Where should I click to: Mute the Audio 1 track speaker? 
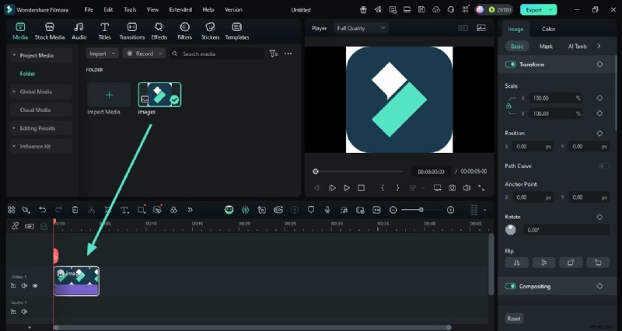[x=24, y=312]
